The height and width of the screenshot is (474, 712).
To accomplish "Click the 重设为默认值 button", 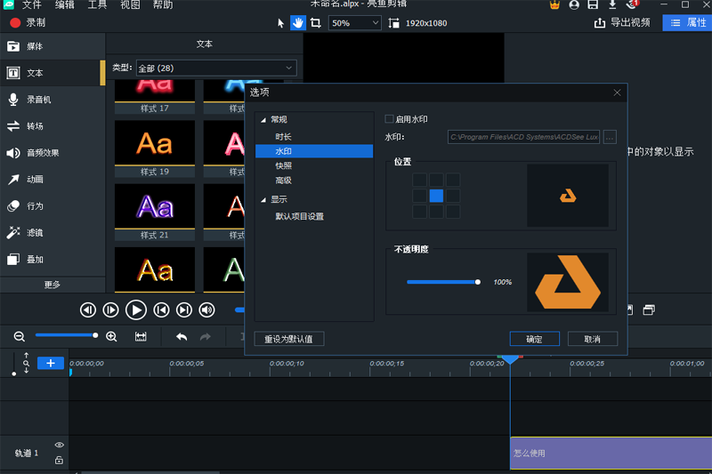I will point(288,339).
